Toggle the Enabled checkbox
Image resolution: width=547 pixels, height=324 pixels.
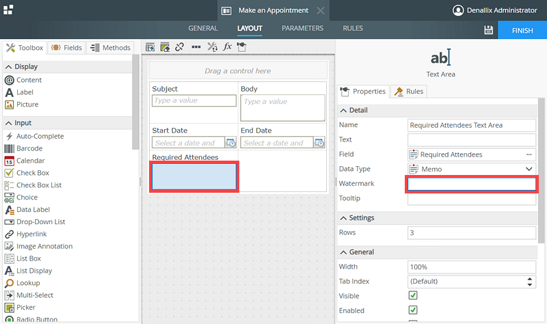pos(413,310)
